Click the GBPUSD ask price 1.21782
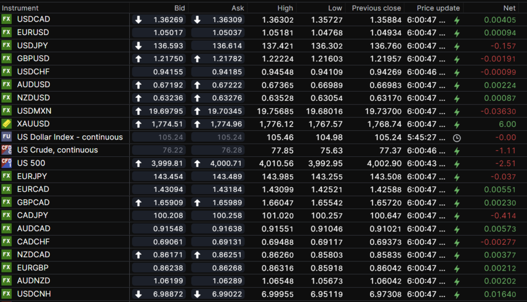Screen dimensions: 527x302 pyautogui.click(x=227, y=59)
